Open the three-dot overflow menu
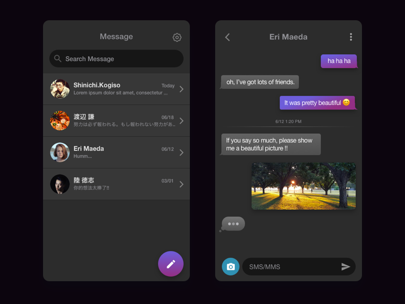Image resolution: width=405 pixels, height=304 pixels. point(351,36)
